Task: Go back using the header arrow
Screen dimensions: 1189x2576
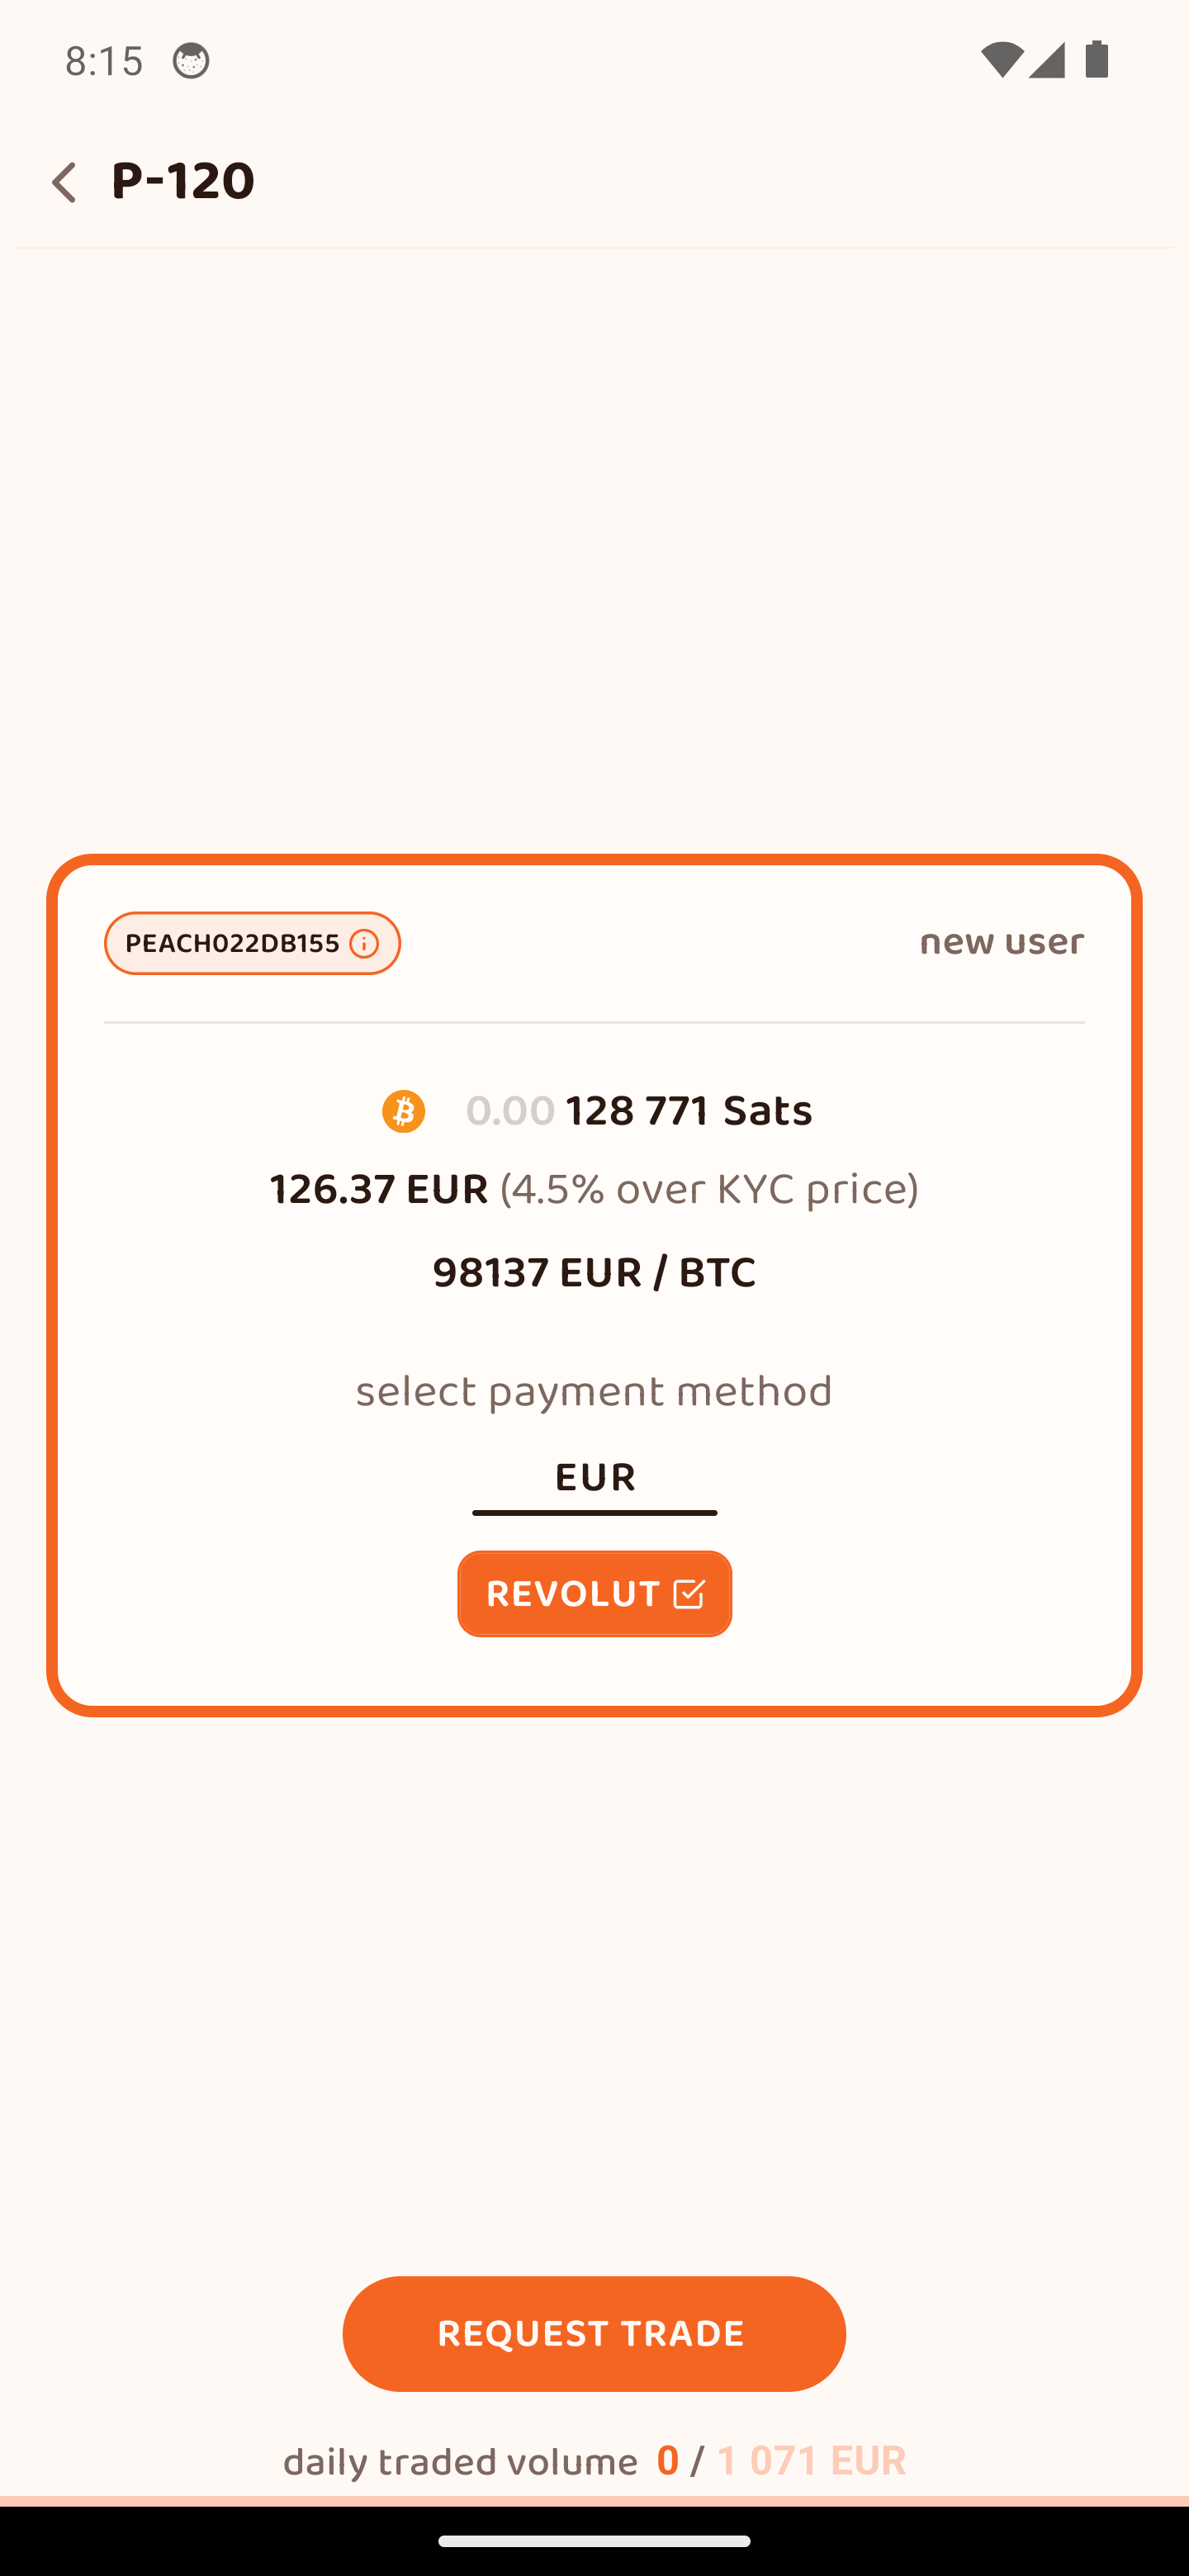Action: 64,183
